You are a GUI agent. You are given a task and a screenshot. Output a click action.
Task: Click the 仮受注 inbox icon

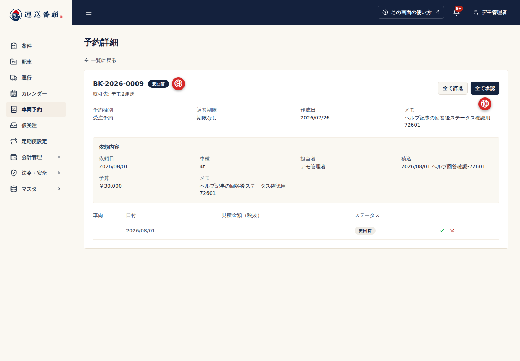point(14,125)
